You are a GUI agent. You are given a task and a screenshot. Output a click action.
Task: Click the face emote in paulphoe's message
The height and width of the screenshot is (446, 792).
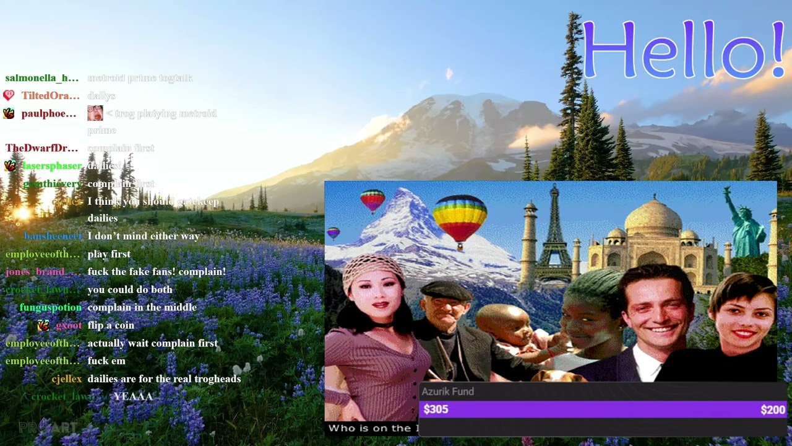[x=95, y=113]
